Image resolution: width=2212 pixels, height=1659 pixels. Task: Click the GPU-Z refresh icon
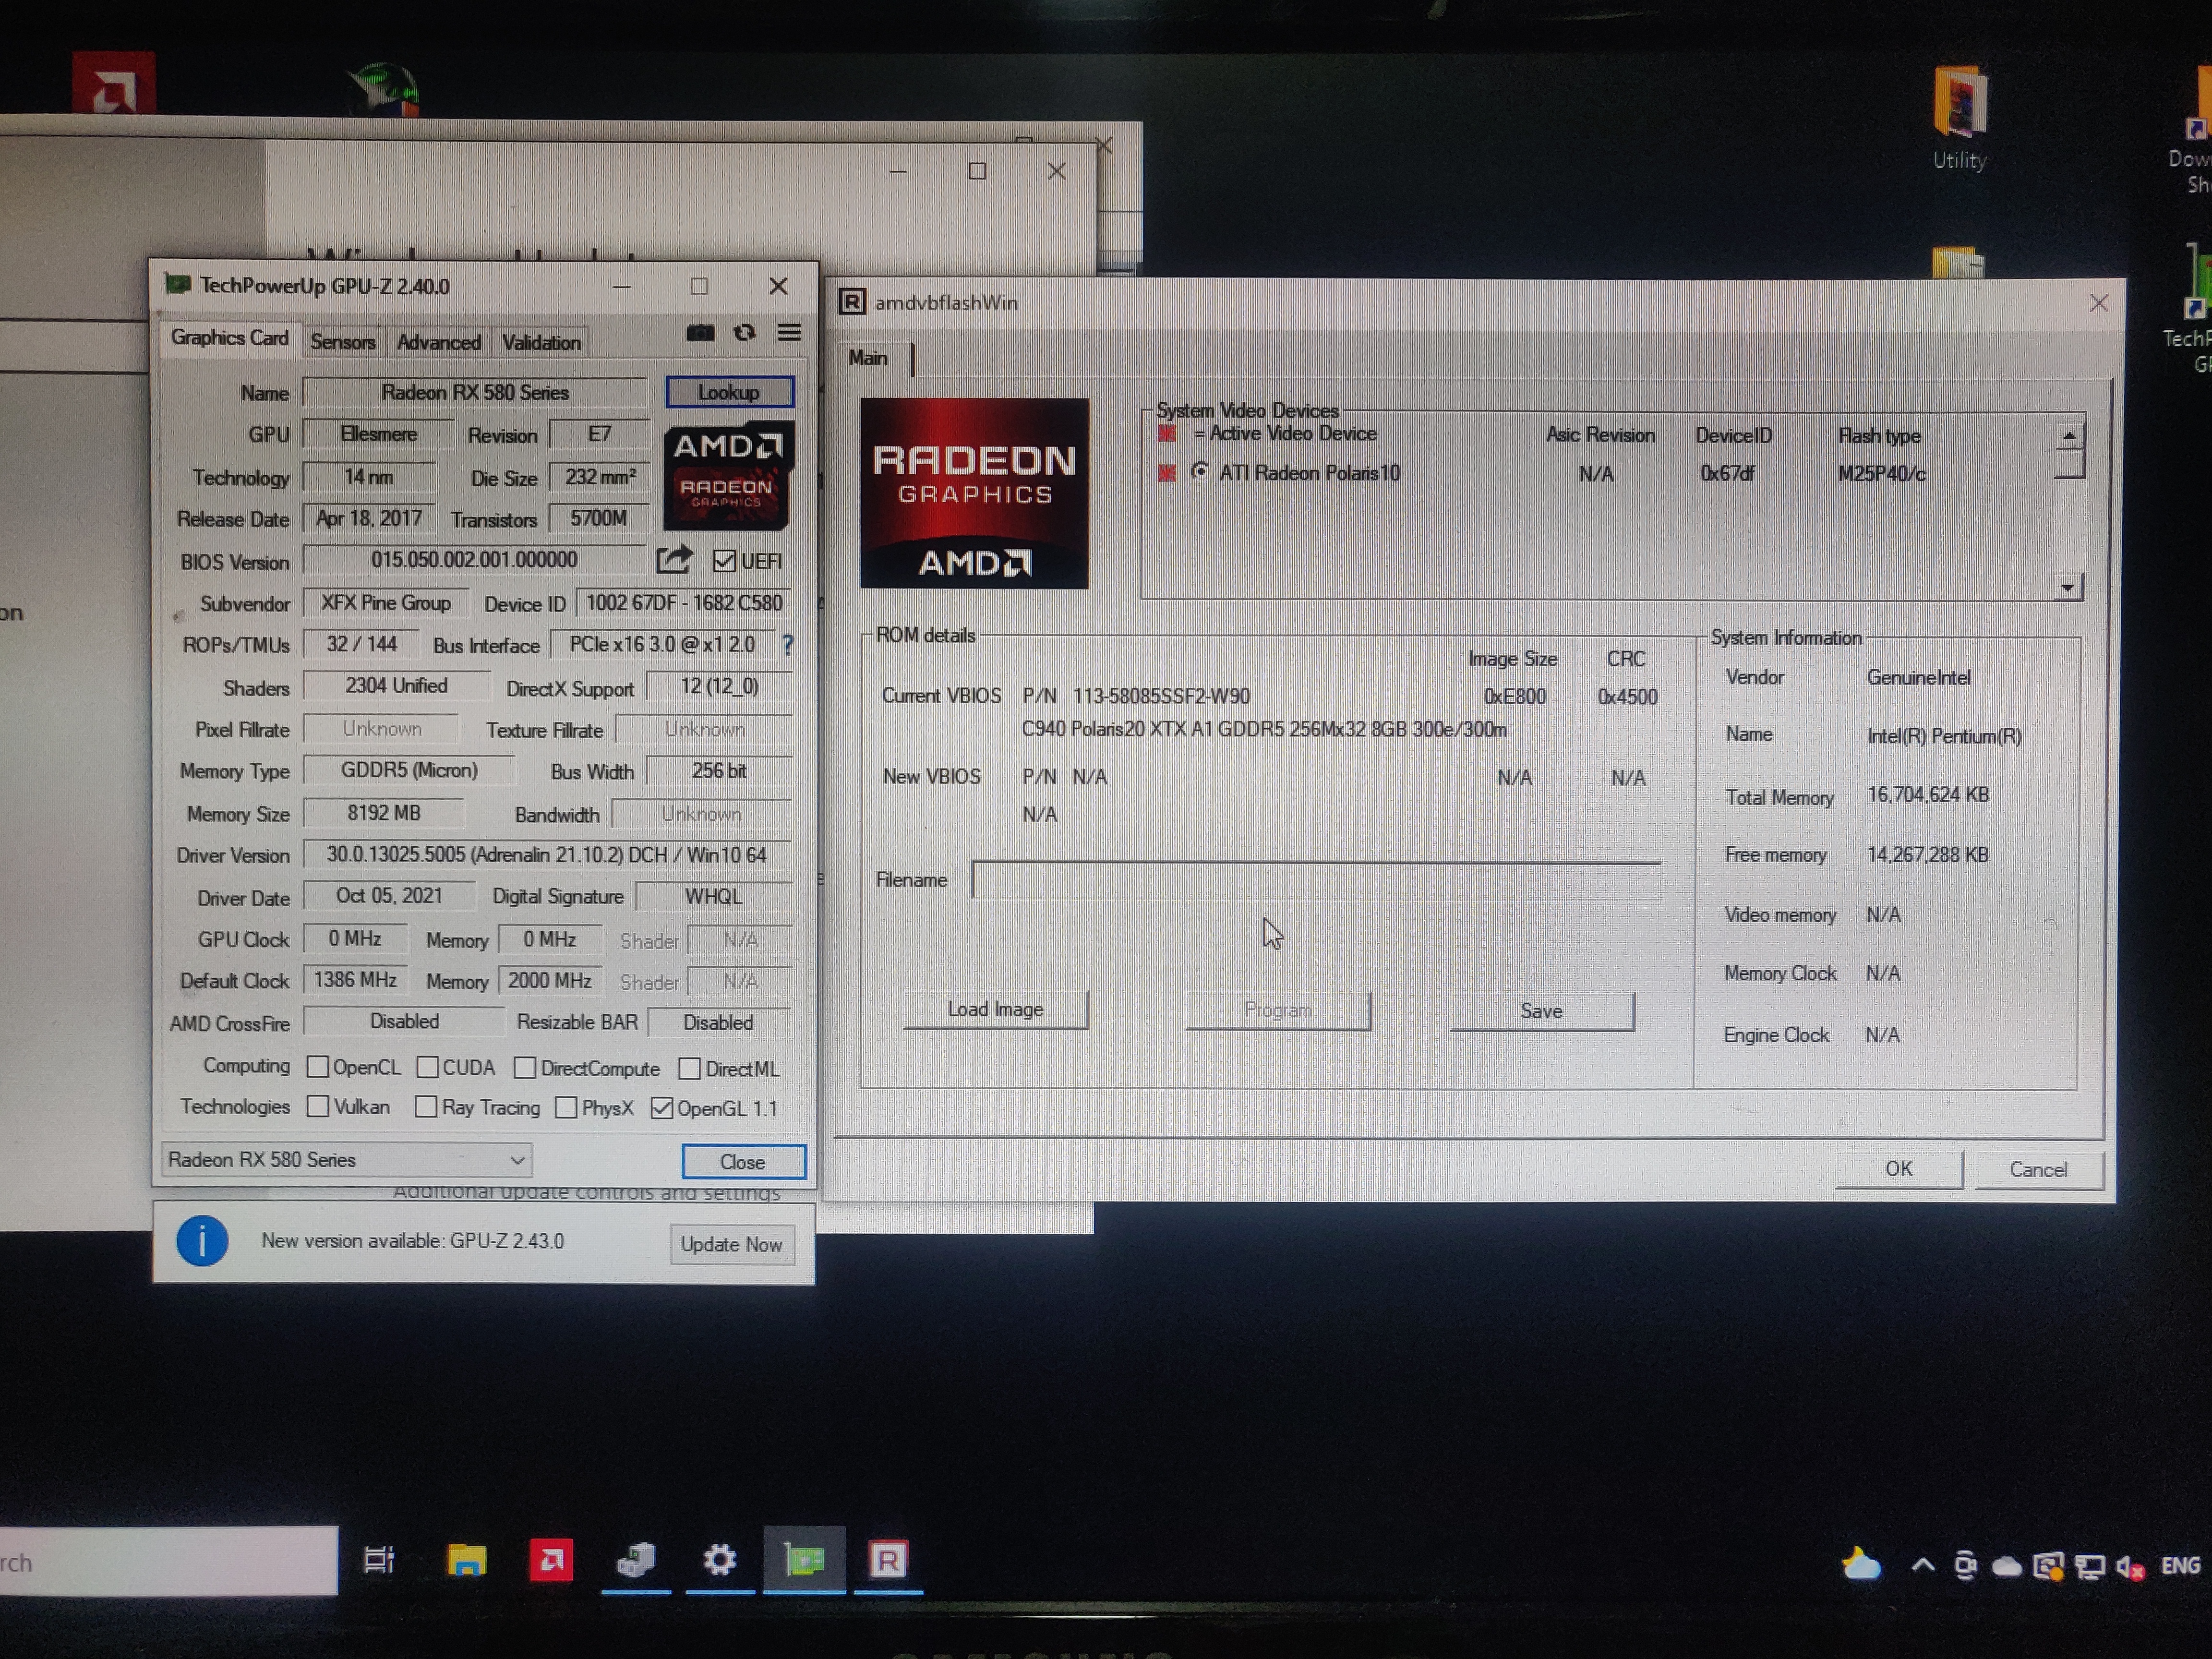744,333
